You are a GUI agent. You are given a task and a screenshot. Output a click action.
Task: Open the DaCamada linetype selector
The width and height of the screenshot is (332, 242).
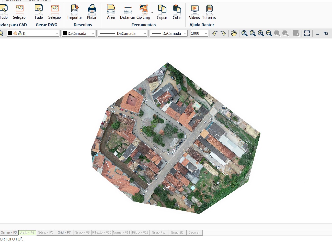pos(122,33)
